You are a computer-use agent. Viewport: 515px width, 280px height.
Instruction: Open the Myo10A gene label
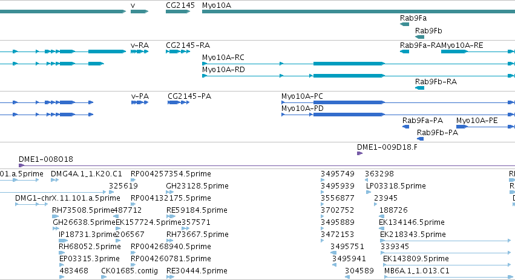(x=217, y=5)
